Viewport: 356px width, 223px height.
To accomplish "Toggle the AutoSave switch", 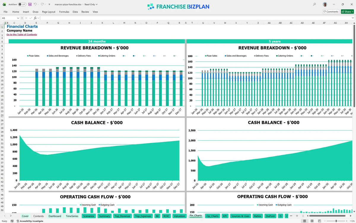I will [22, 4].
